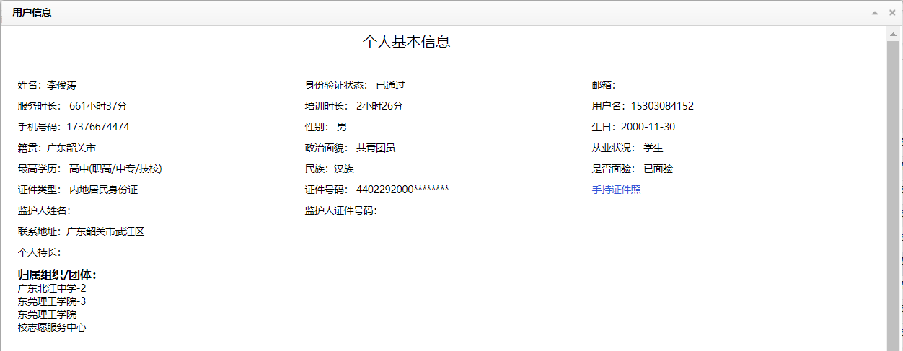Open the 手持证件照 link

tap(616, 190)
